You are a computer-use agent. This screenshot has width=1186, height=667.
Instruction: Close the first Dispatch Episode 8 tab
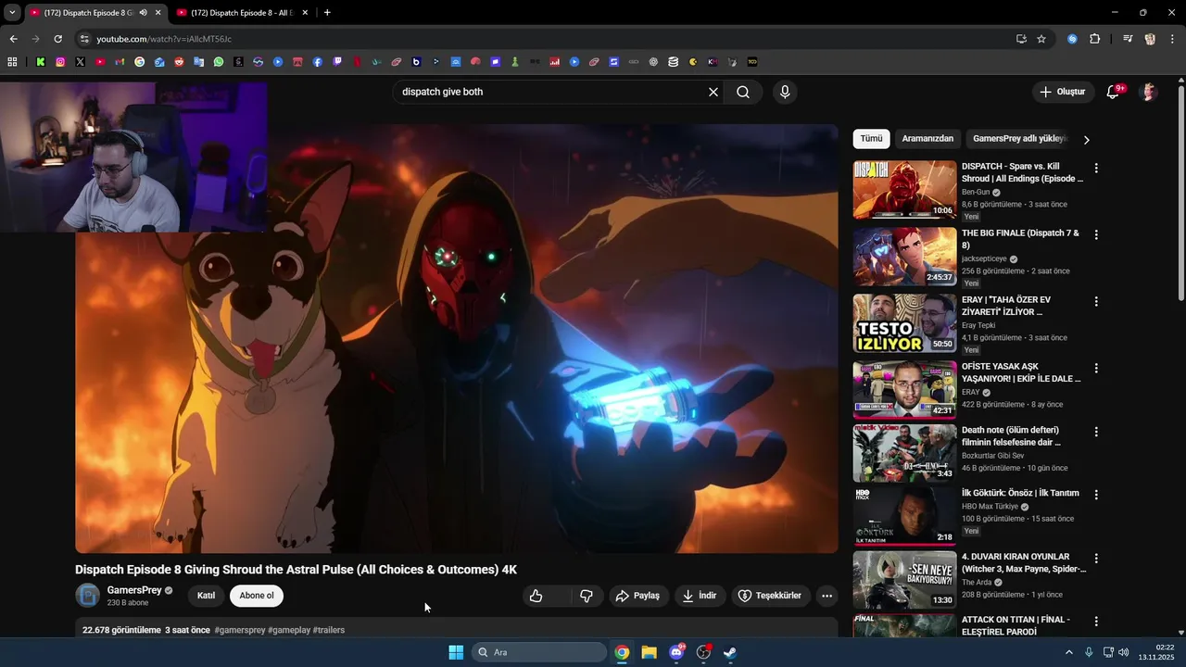[158, 13]
